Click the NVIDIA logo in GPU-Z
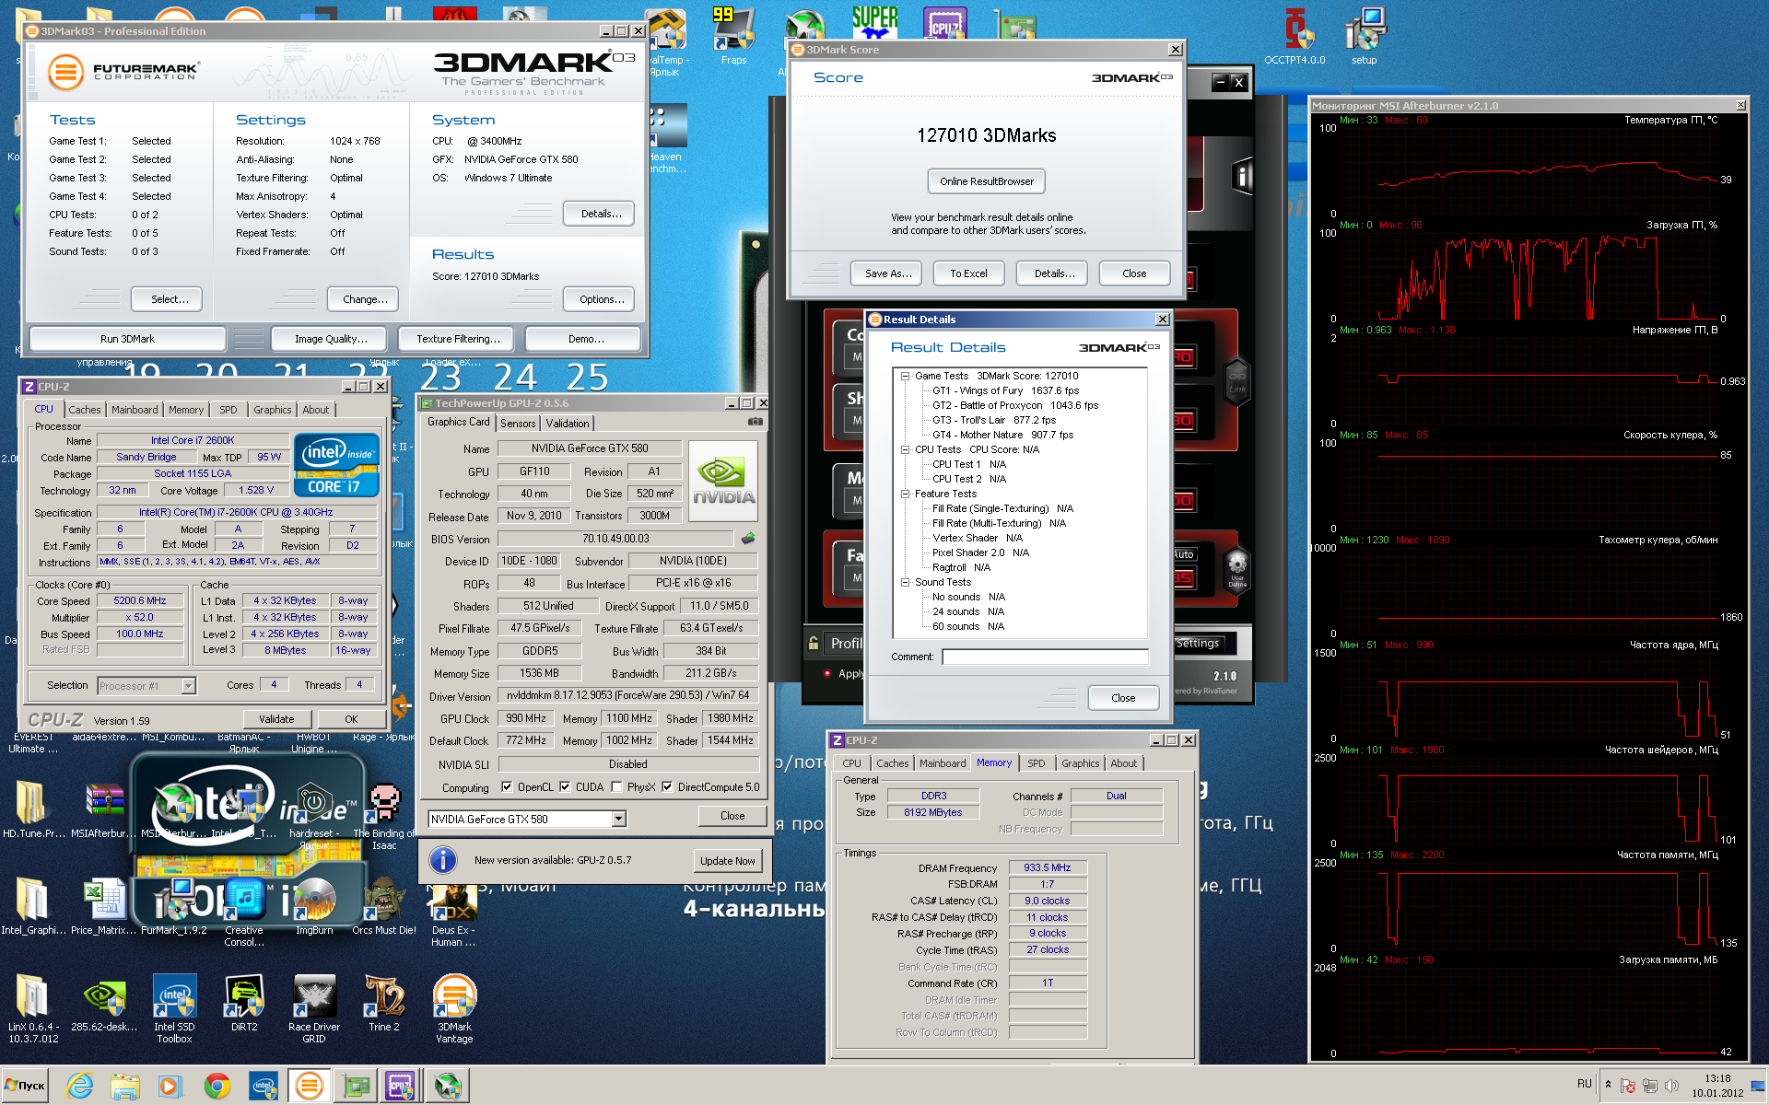 (723, 482)
